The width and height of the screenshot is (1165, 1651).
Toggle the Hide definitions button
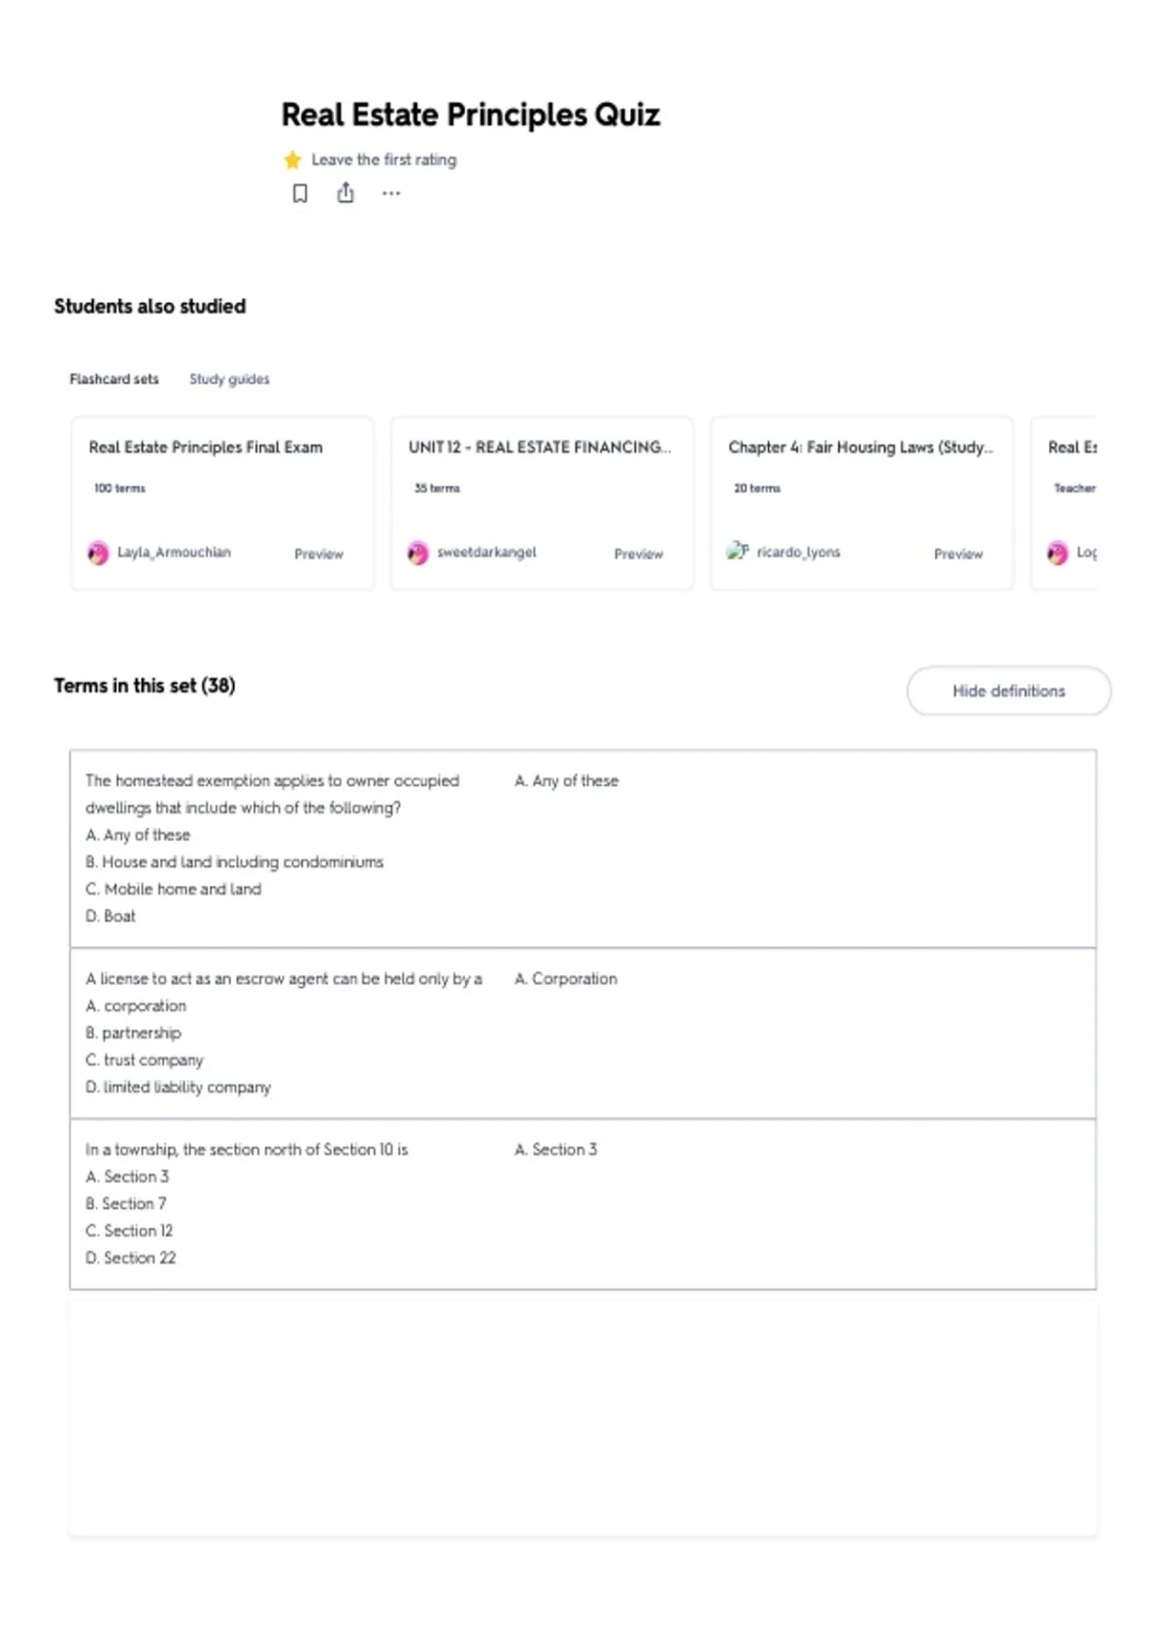pos(1009,691)
